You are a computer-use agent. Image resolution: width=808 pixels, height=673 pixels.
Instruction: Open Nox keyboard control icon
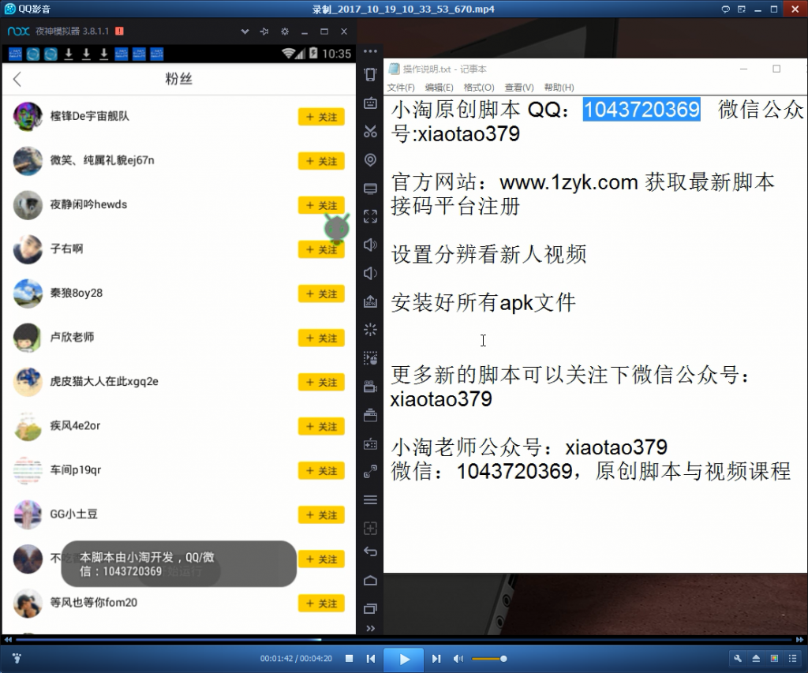(370, 103)
